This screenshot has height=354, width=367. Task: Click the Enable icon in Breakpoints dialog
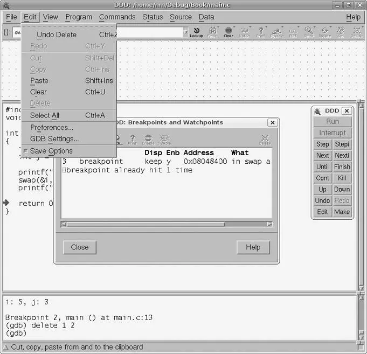point(148,140)
